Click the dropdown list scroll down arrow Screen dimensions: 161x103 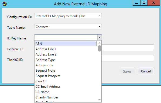click(100, 100)
